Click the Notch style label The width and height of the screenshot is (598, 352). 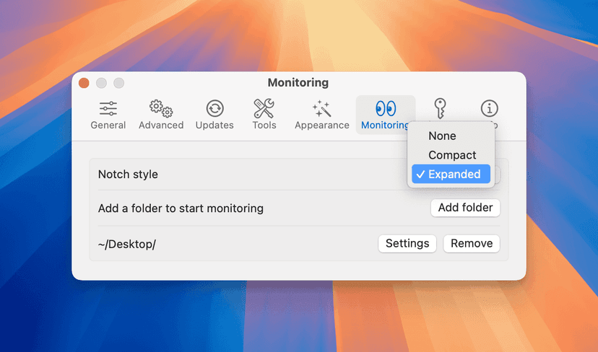click(x=128, y=175)
